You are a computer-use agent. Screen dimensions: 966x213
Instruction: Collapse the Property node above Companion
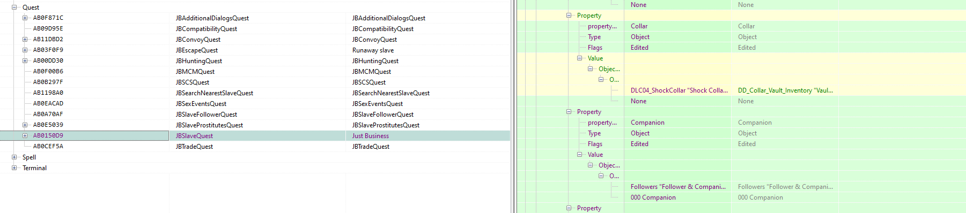[x=569, y=112]
